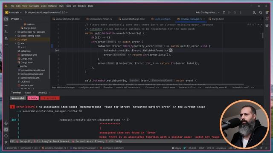Open the Navigate menu
273x153 pixels.
tap(34, 6)
